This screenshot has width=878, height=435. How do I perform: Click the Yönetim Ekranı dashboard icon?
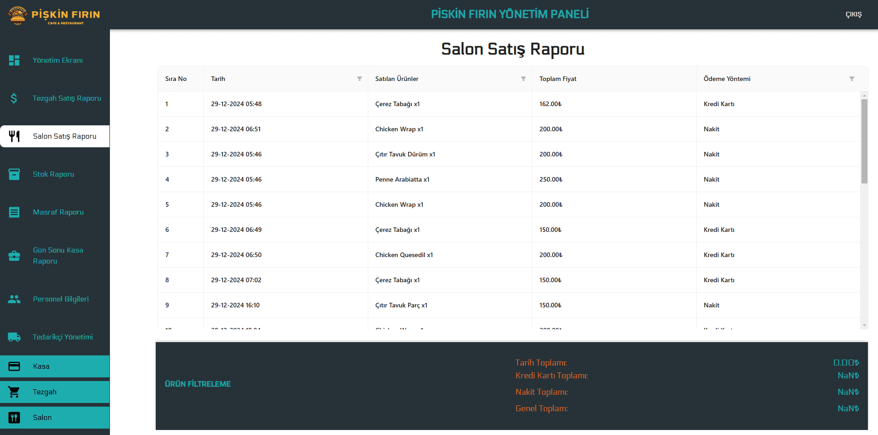click(x=14, y=60)
